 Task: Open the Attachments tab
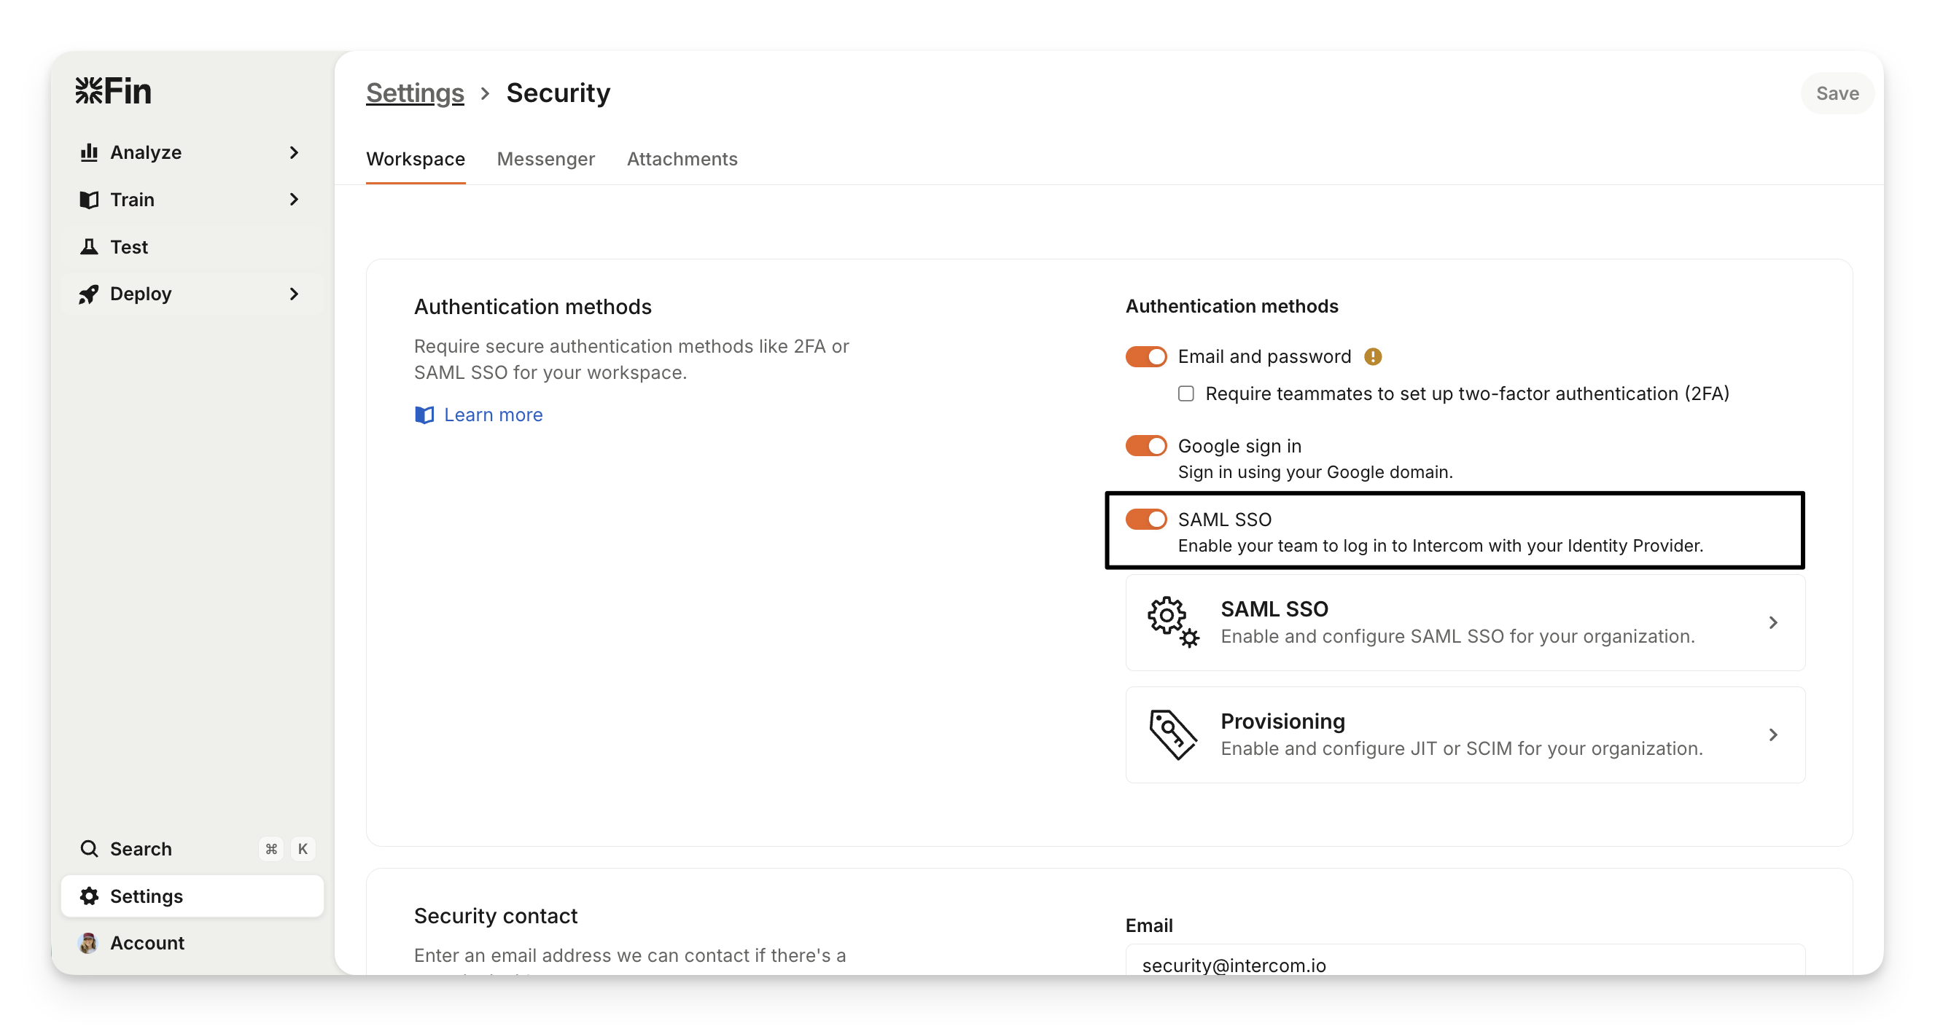pos(682,159)
